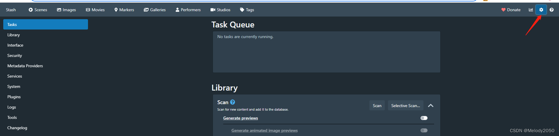
Task: Go to the Performers page
Action: [188, 10]
